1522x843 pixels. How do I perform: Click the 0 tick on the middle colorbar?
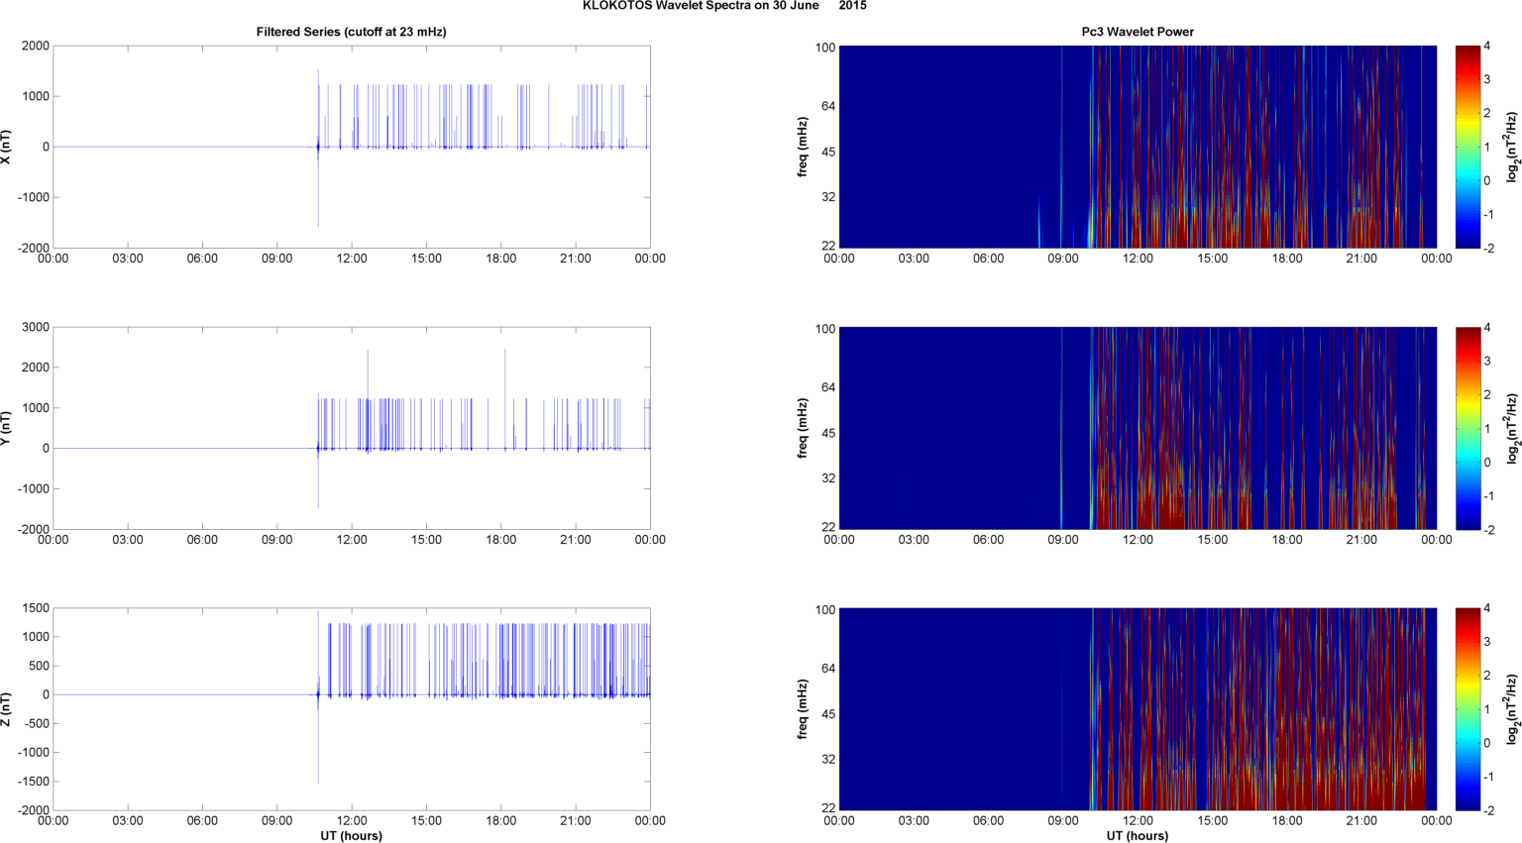(1486, 462)
